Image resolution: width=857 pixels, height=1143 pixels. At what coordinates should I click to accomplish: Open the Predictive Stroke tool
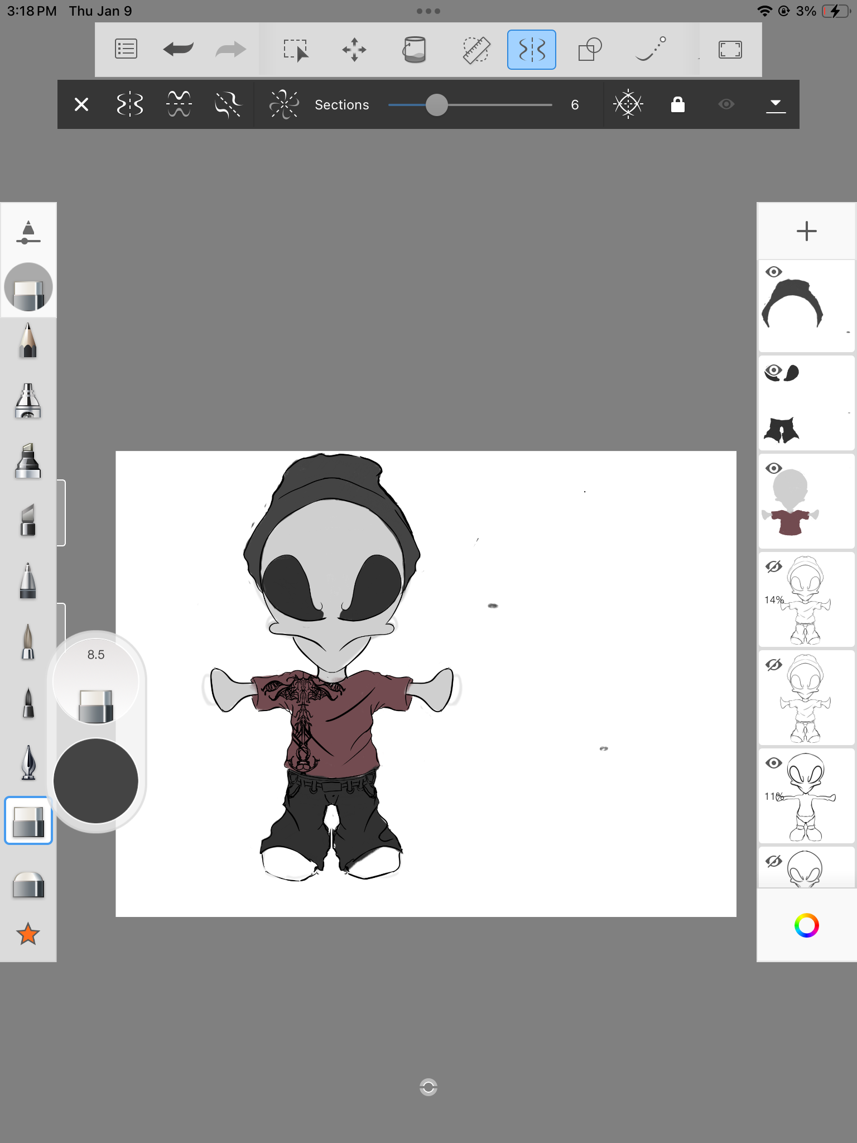click(x=651, y=49)
